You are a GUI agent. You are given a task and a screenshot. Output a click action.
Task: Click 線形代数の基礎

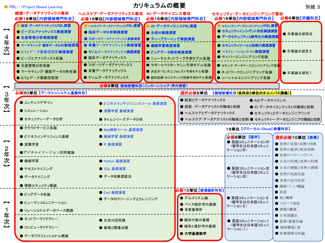197,220
